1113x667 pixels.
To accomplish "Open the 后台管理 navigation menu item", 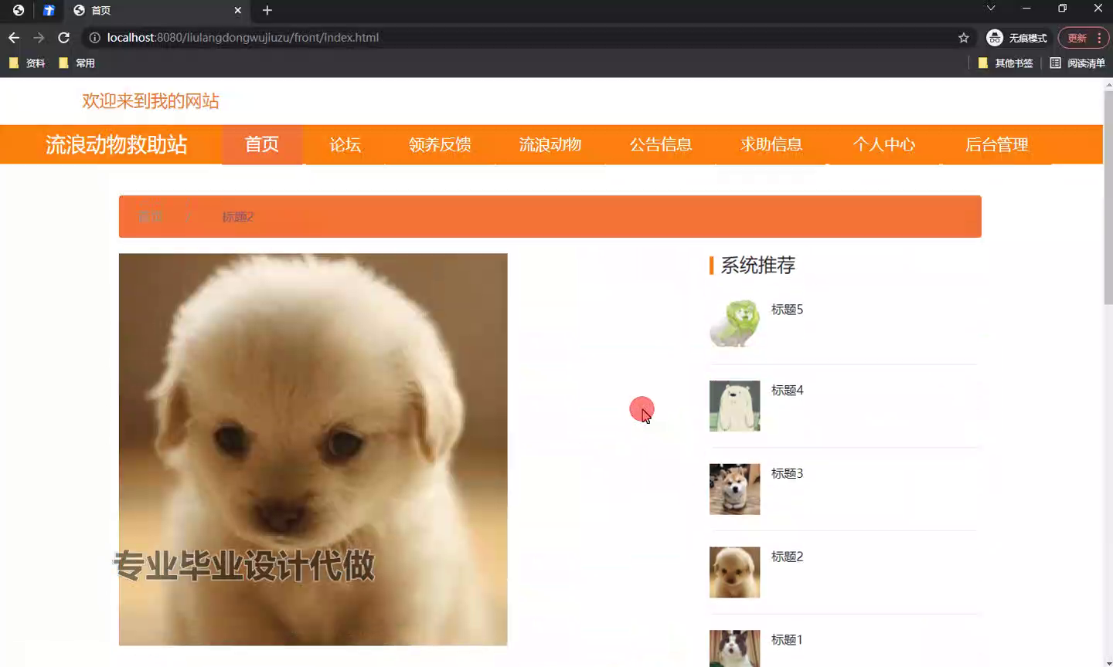I will click(997, 144).
